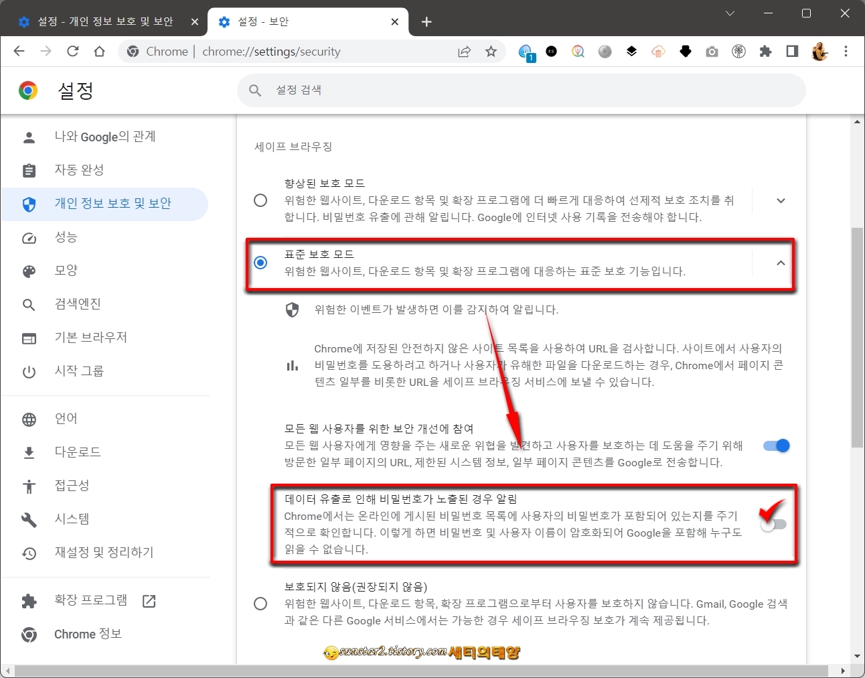Click the extension icon showing a notification badge
This screenshot has width=865, height=678.
(525, 51)
